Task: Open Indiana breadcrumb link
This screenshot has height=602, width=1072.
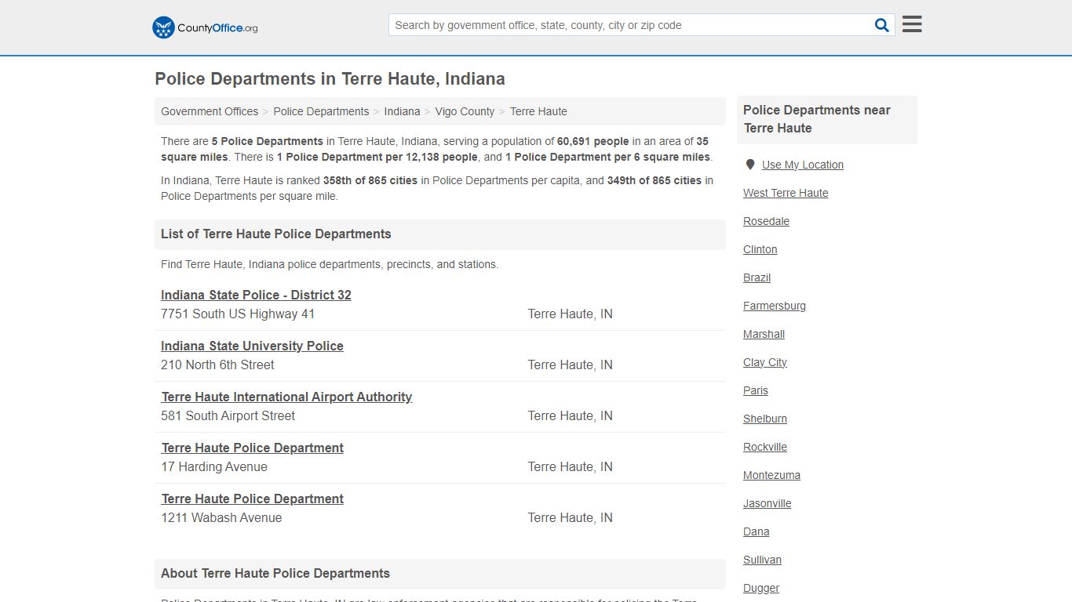Action: [402, 111]
